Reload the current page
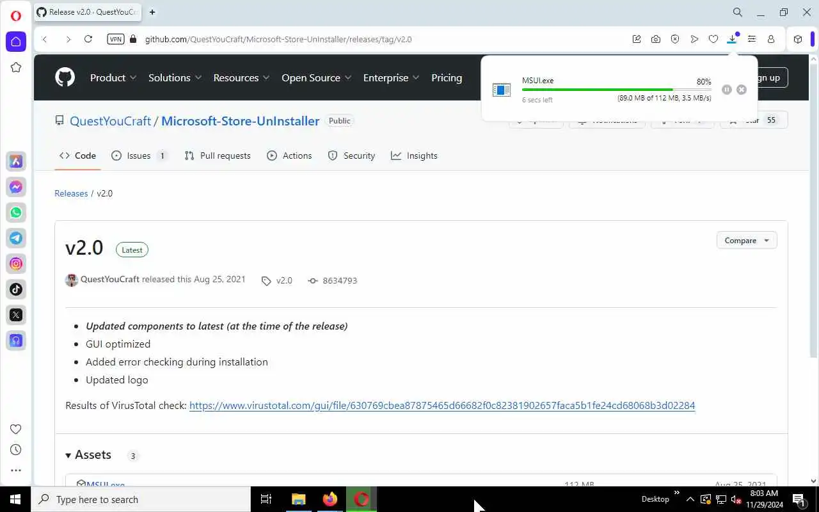Image resolution: width=819 pixels, height=512 pixels. [x=88, y=39]
